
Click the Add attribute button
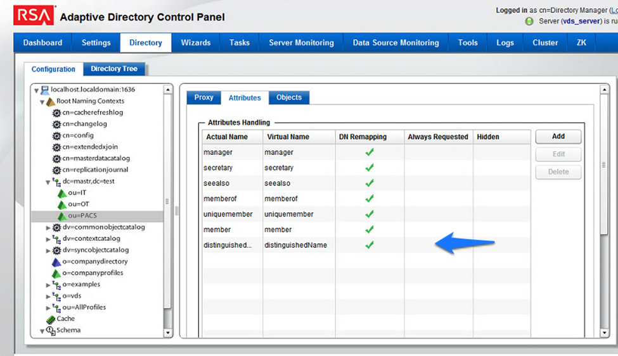coord(558,137)
